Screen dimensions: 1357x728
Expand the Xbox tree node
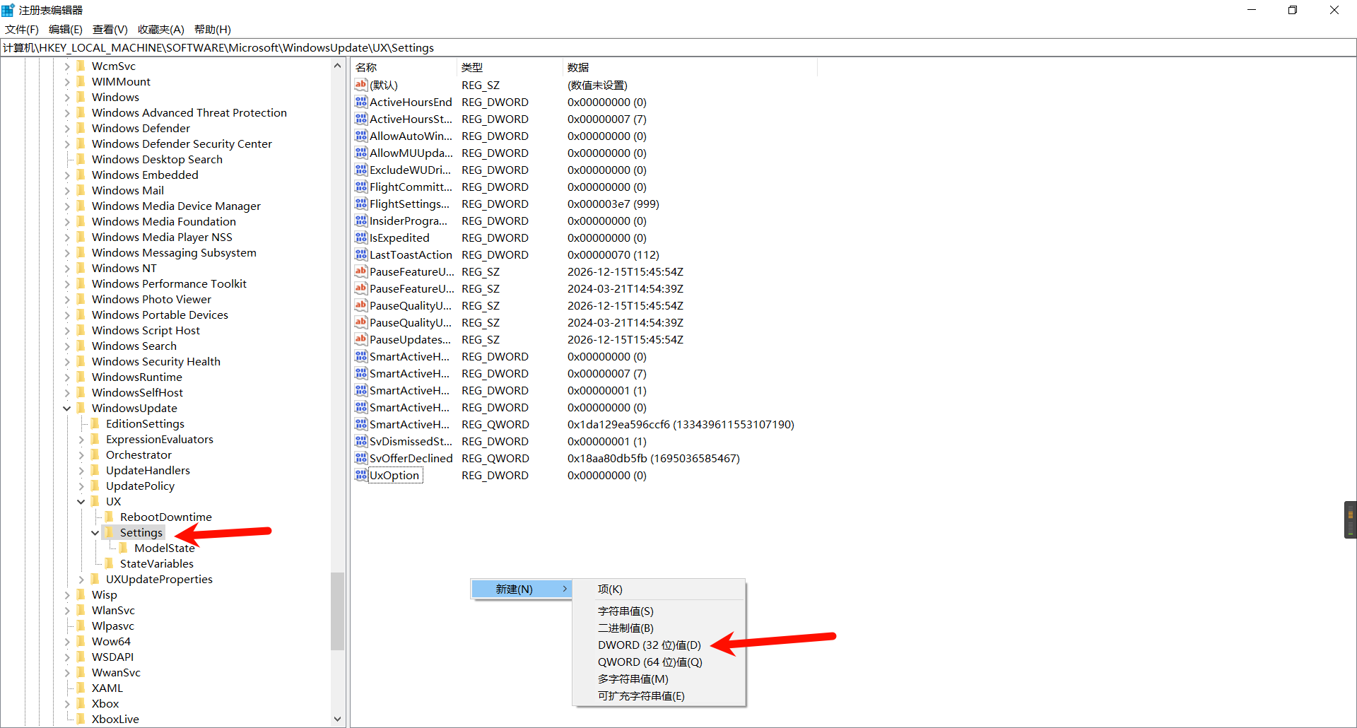coord(67,703)
